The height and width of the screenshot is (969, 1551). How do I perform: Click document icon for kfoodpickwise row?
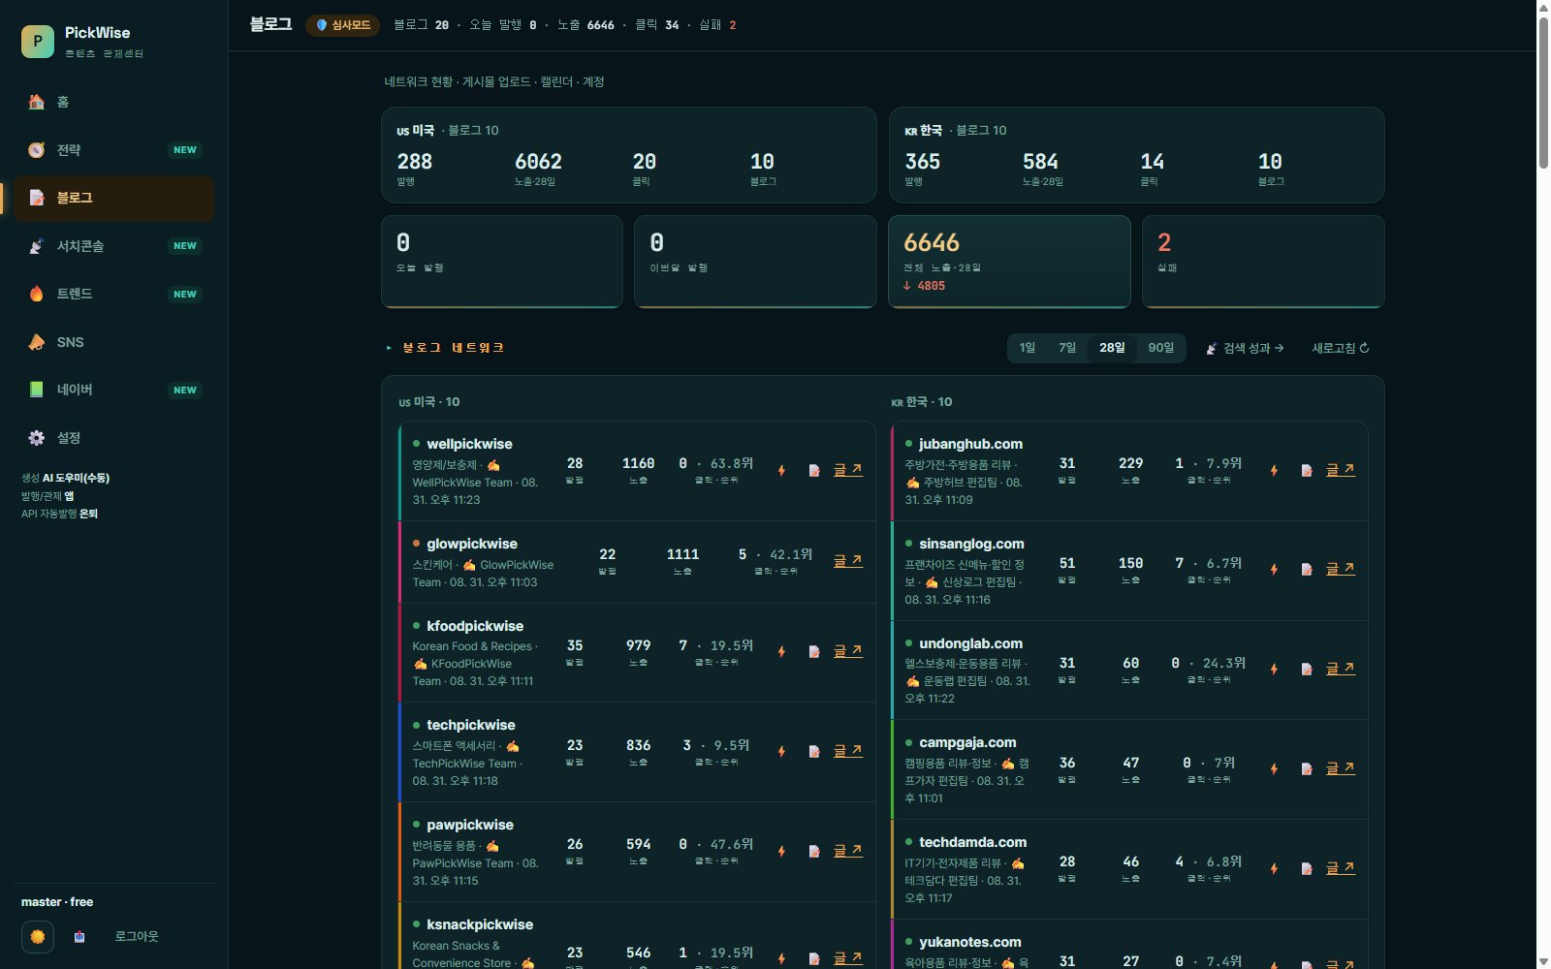tap(814, 652)
